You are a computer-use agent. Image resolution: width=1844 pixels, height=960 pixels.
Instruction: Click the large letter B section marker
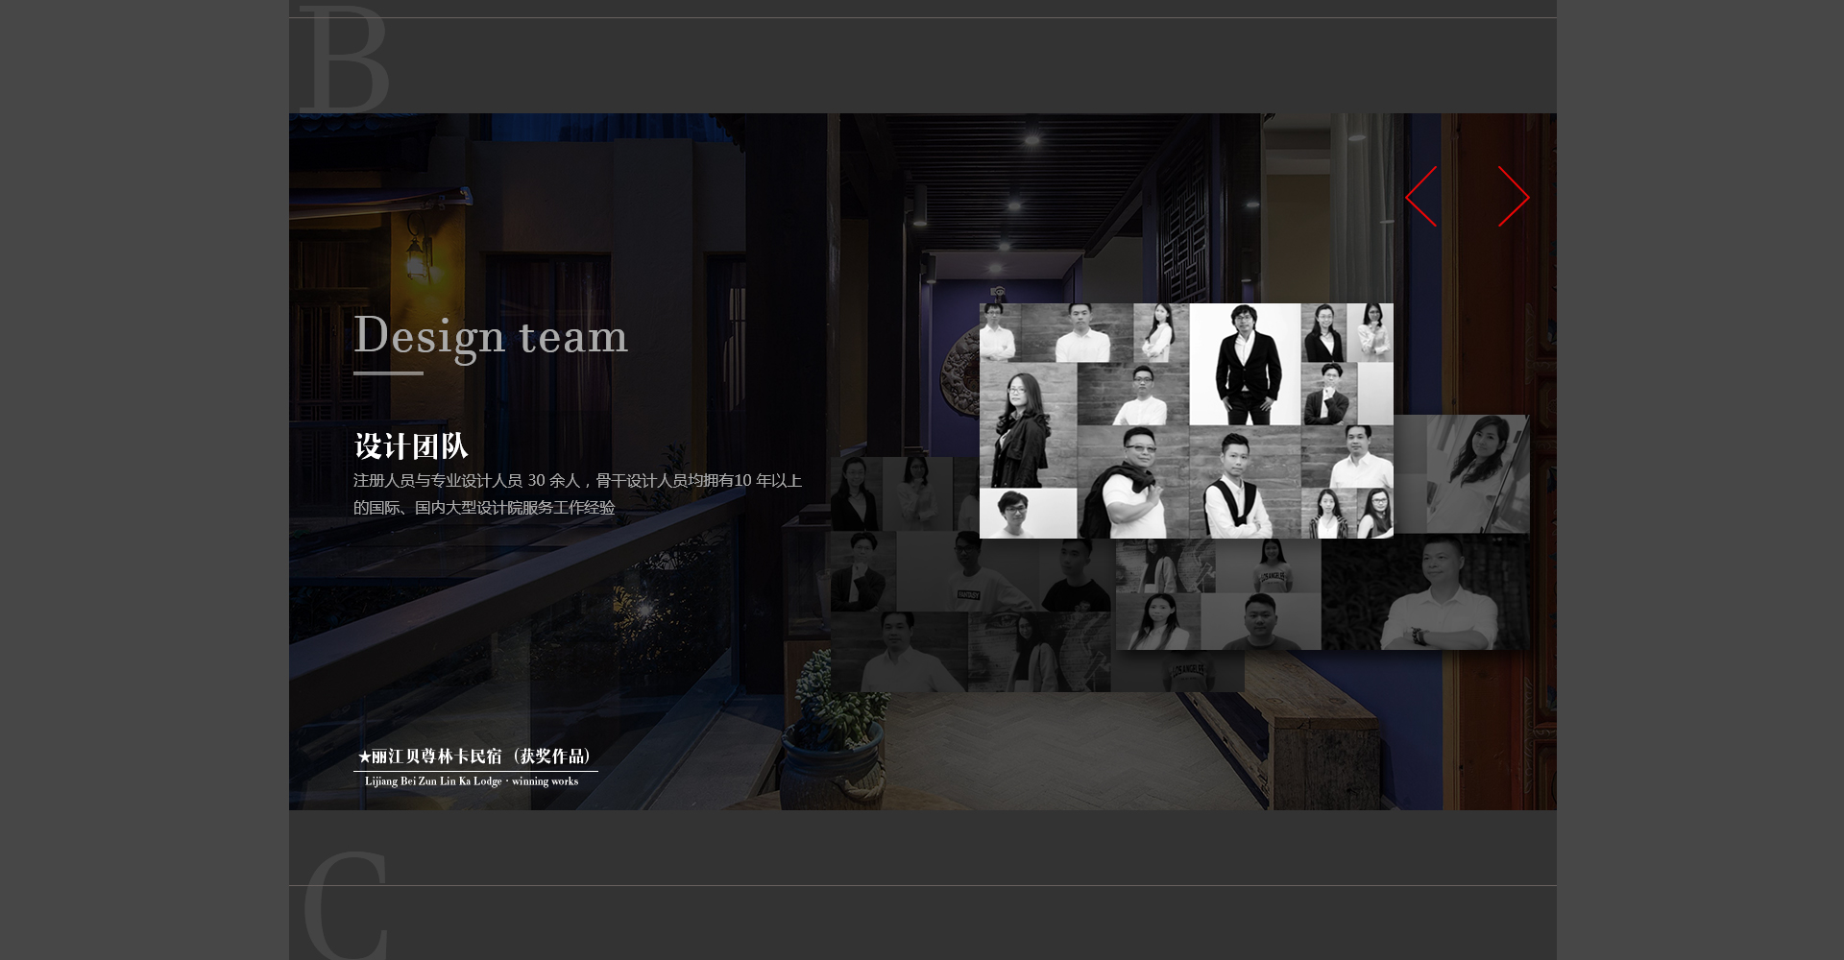tap(344, 60)
